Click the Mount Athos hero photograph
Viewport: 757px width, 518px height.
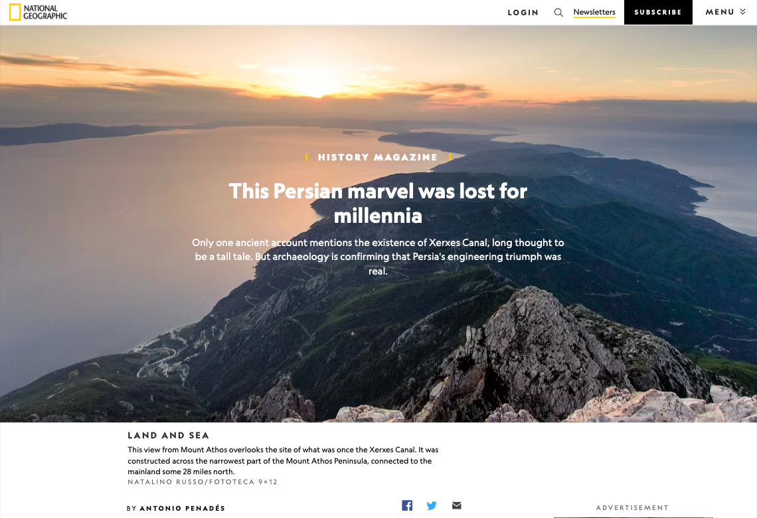(x=378, y=338)
